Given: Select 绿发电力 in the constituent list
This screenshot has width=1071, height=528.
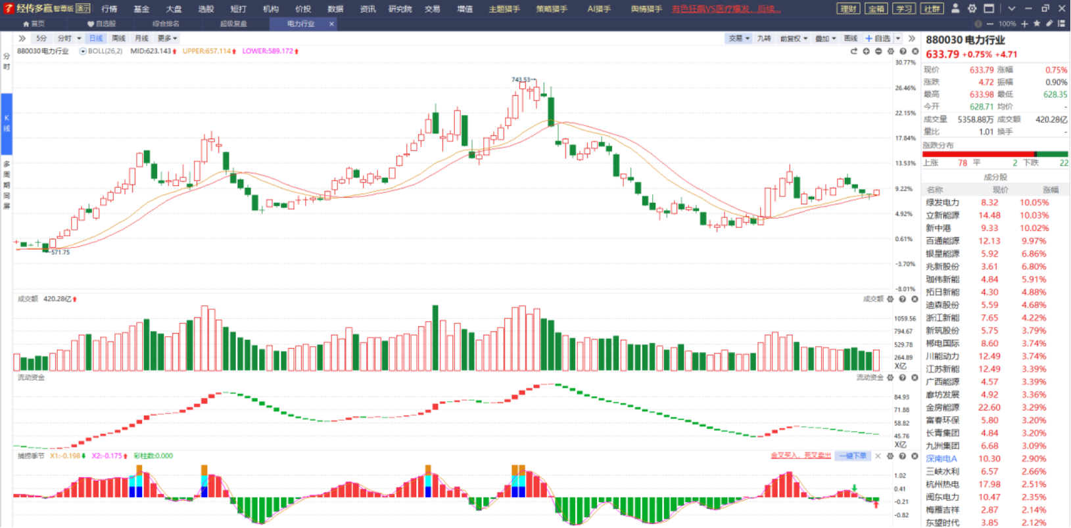Looking at the screenshot, I should (942, 203).
